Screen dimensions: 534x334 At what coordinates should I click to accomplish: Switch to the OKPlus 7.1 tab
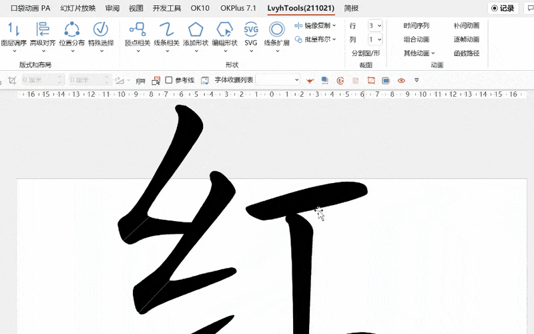click(238, 9)
